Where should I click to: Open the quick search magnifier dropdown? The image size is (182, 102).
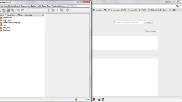[64, 6]
